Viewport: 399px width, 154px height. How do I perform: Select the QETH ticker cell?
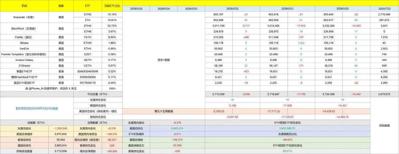88,60
